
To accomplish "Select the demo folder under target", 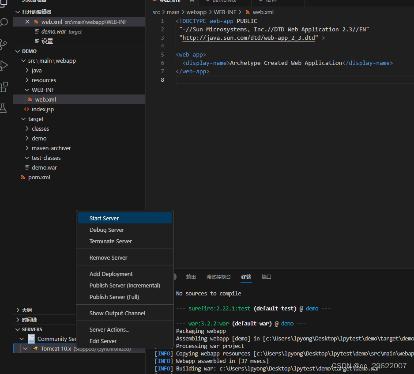I will (79, 139).
